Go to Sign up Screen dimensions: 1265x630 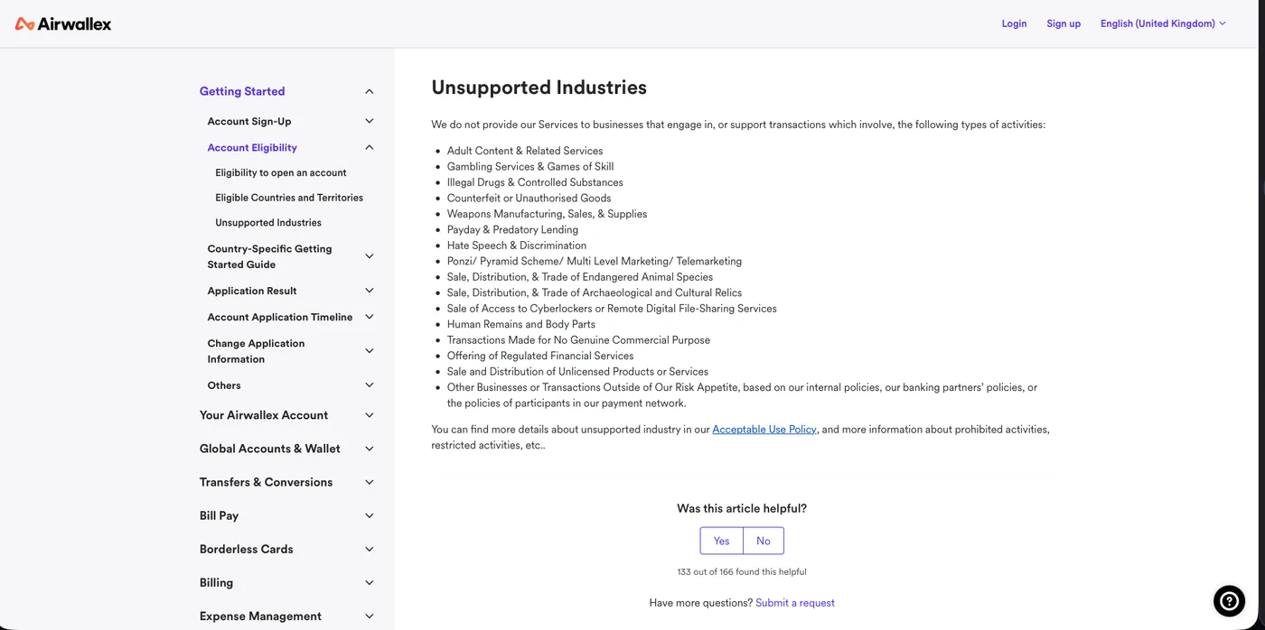[1064, 23]
